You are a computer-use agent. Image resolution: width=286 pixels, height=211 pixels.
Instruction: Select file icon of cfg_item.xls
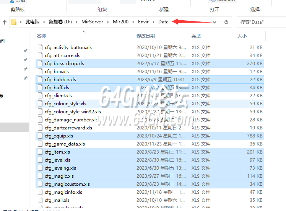point(40,152)
